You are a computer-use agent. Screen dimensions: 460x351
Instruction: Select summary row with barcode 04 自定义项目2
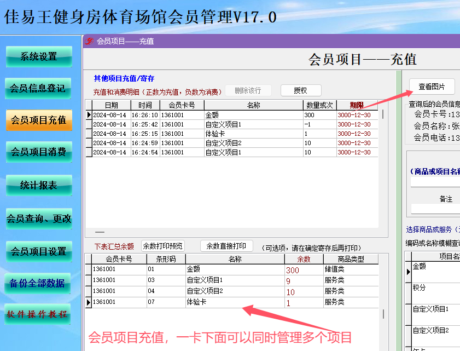click(232, 291)
